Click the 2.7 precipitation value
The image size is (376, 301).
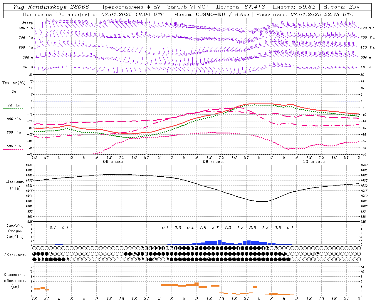[x=215, y=228]
